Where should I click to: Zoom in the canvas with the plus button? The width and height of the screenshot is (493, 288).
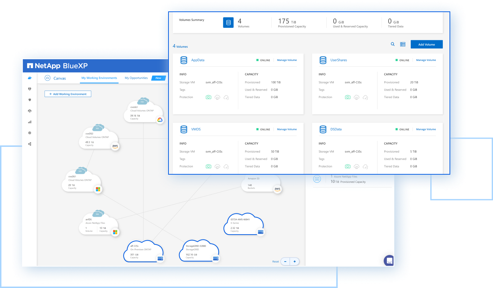pos(295,262)
